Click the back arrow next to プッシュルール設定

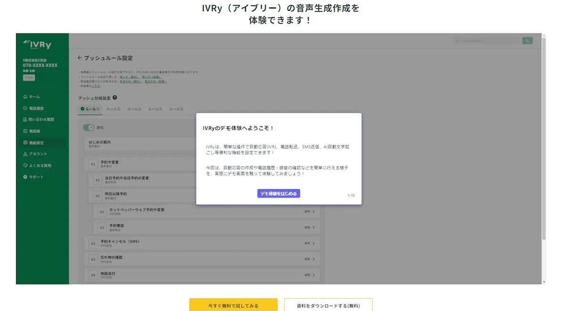click(x=80, y=57)
